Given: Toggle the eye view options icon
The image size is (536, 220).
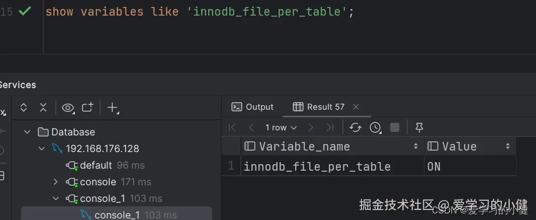Looking at the screenshot, I should pyautogui.click(x=68, y=108).
